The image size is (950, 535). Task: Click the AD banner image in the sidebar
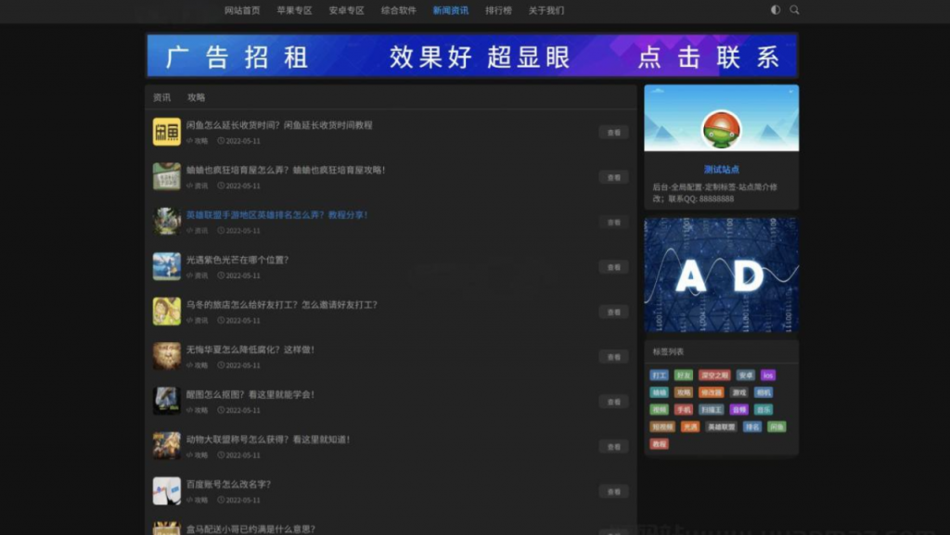tap(721, 274)
